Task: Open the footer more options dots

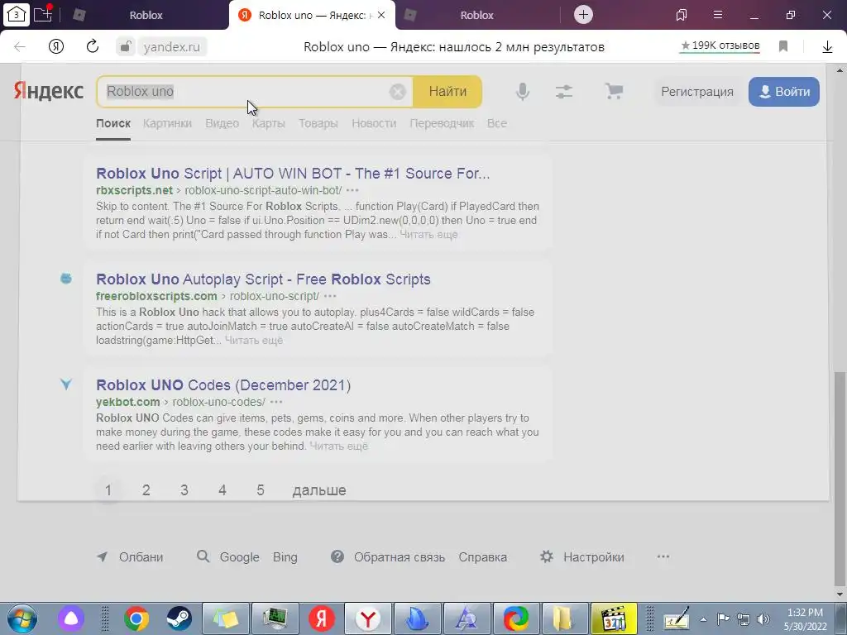Action: pyautogui.click(x=663, y=556)
